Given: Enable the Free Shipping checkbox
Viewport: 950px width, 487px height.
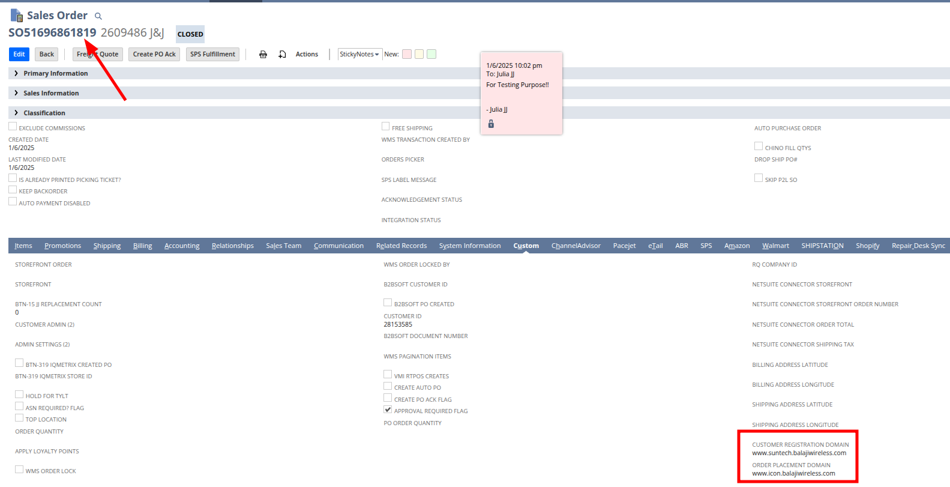Looking at the screenshot, I should (x=386, y=127).
